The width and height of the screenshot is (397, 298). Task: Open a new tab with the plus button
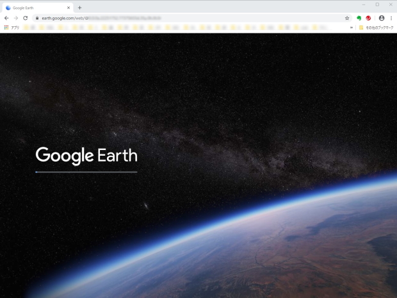click(80, 8)
